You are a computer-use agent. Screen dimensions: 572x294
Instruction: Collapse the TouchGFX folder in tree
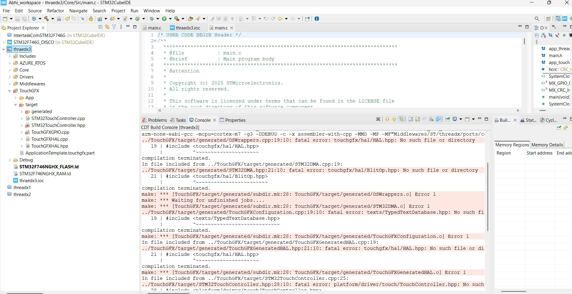tap(9, 91)
